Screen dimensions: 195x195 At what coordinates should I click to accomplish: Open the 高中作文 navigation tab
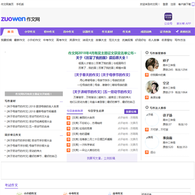tap(69, 32)
